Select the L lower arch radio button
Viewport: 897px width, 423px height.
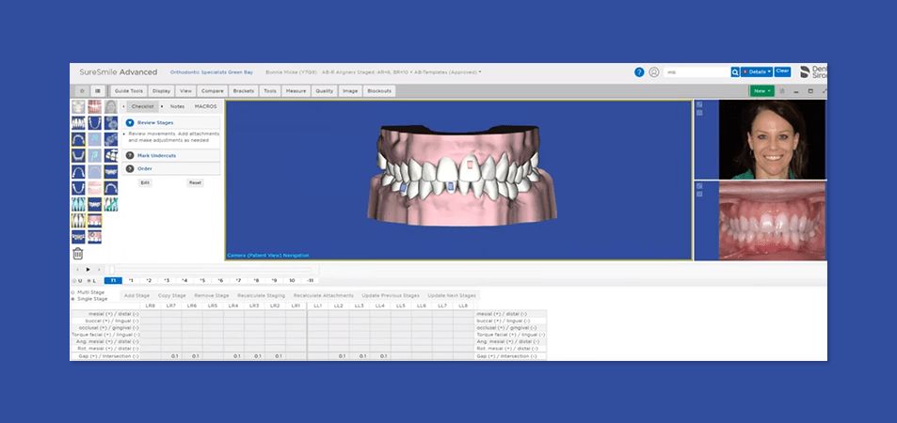click(x=88, y=281)
